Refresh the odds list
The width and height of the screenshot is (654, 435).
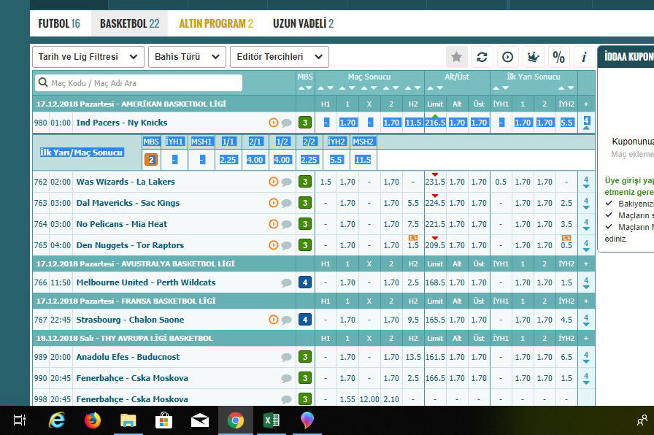pyautogui.click(x=482, y=57)
